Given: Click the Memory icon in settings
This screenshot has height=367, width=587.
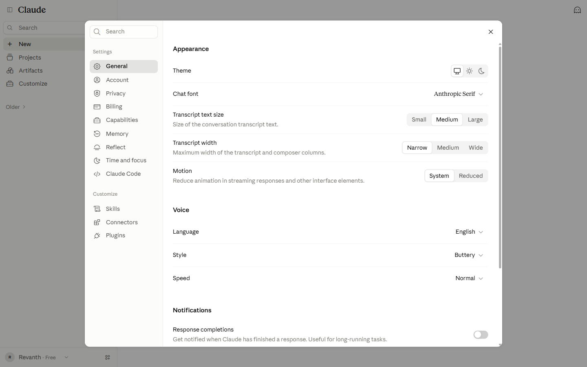Looking at the screenshot, I should [97, 134].
